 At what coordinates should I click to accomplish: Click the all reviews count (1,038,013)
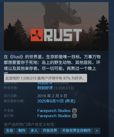tap(64, 88)
